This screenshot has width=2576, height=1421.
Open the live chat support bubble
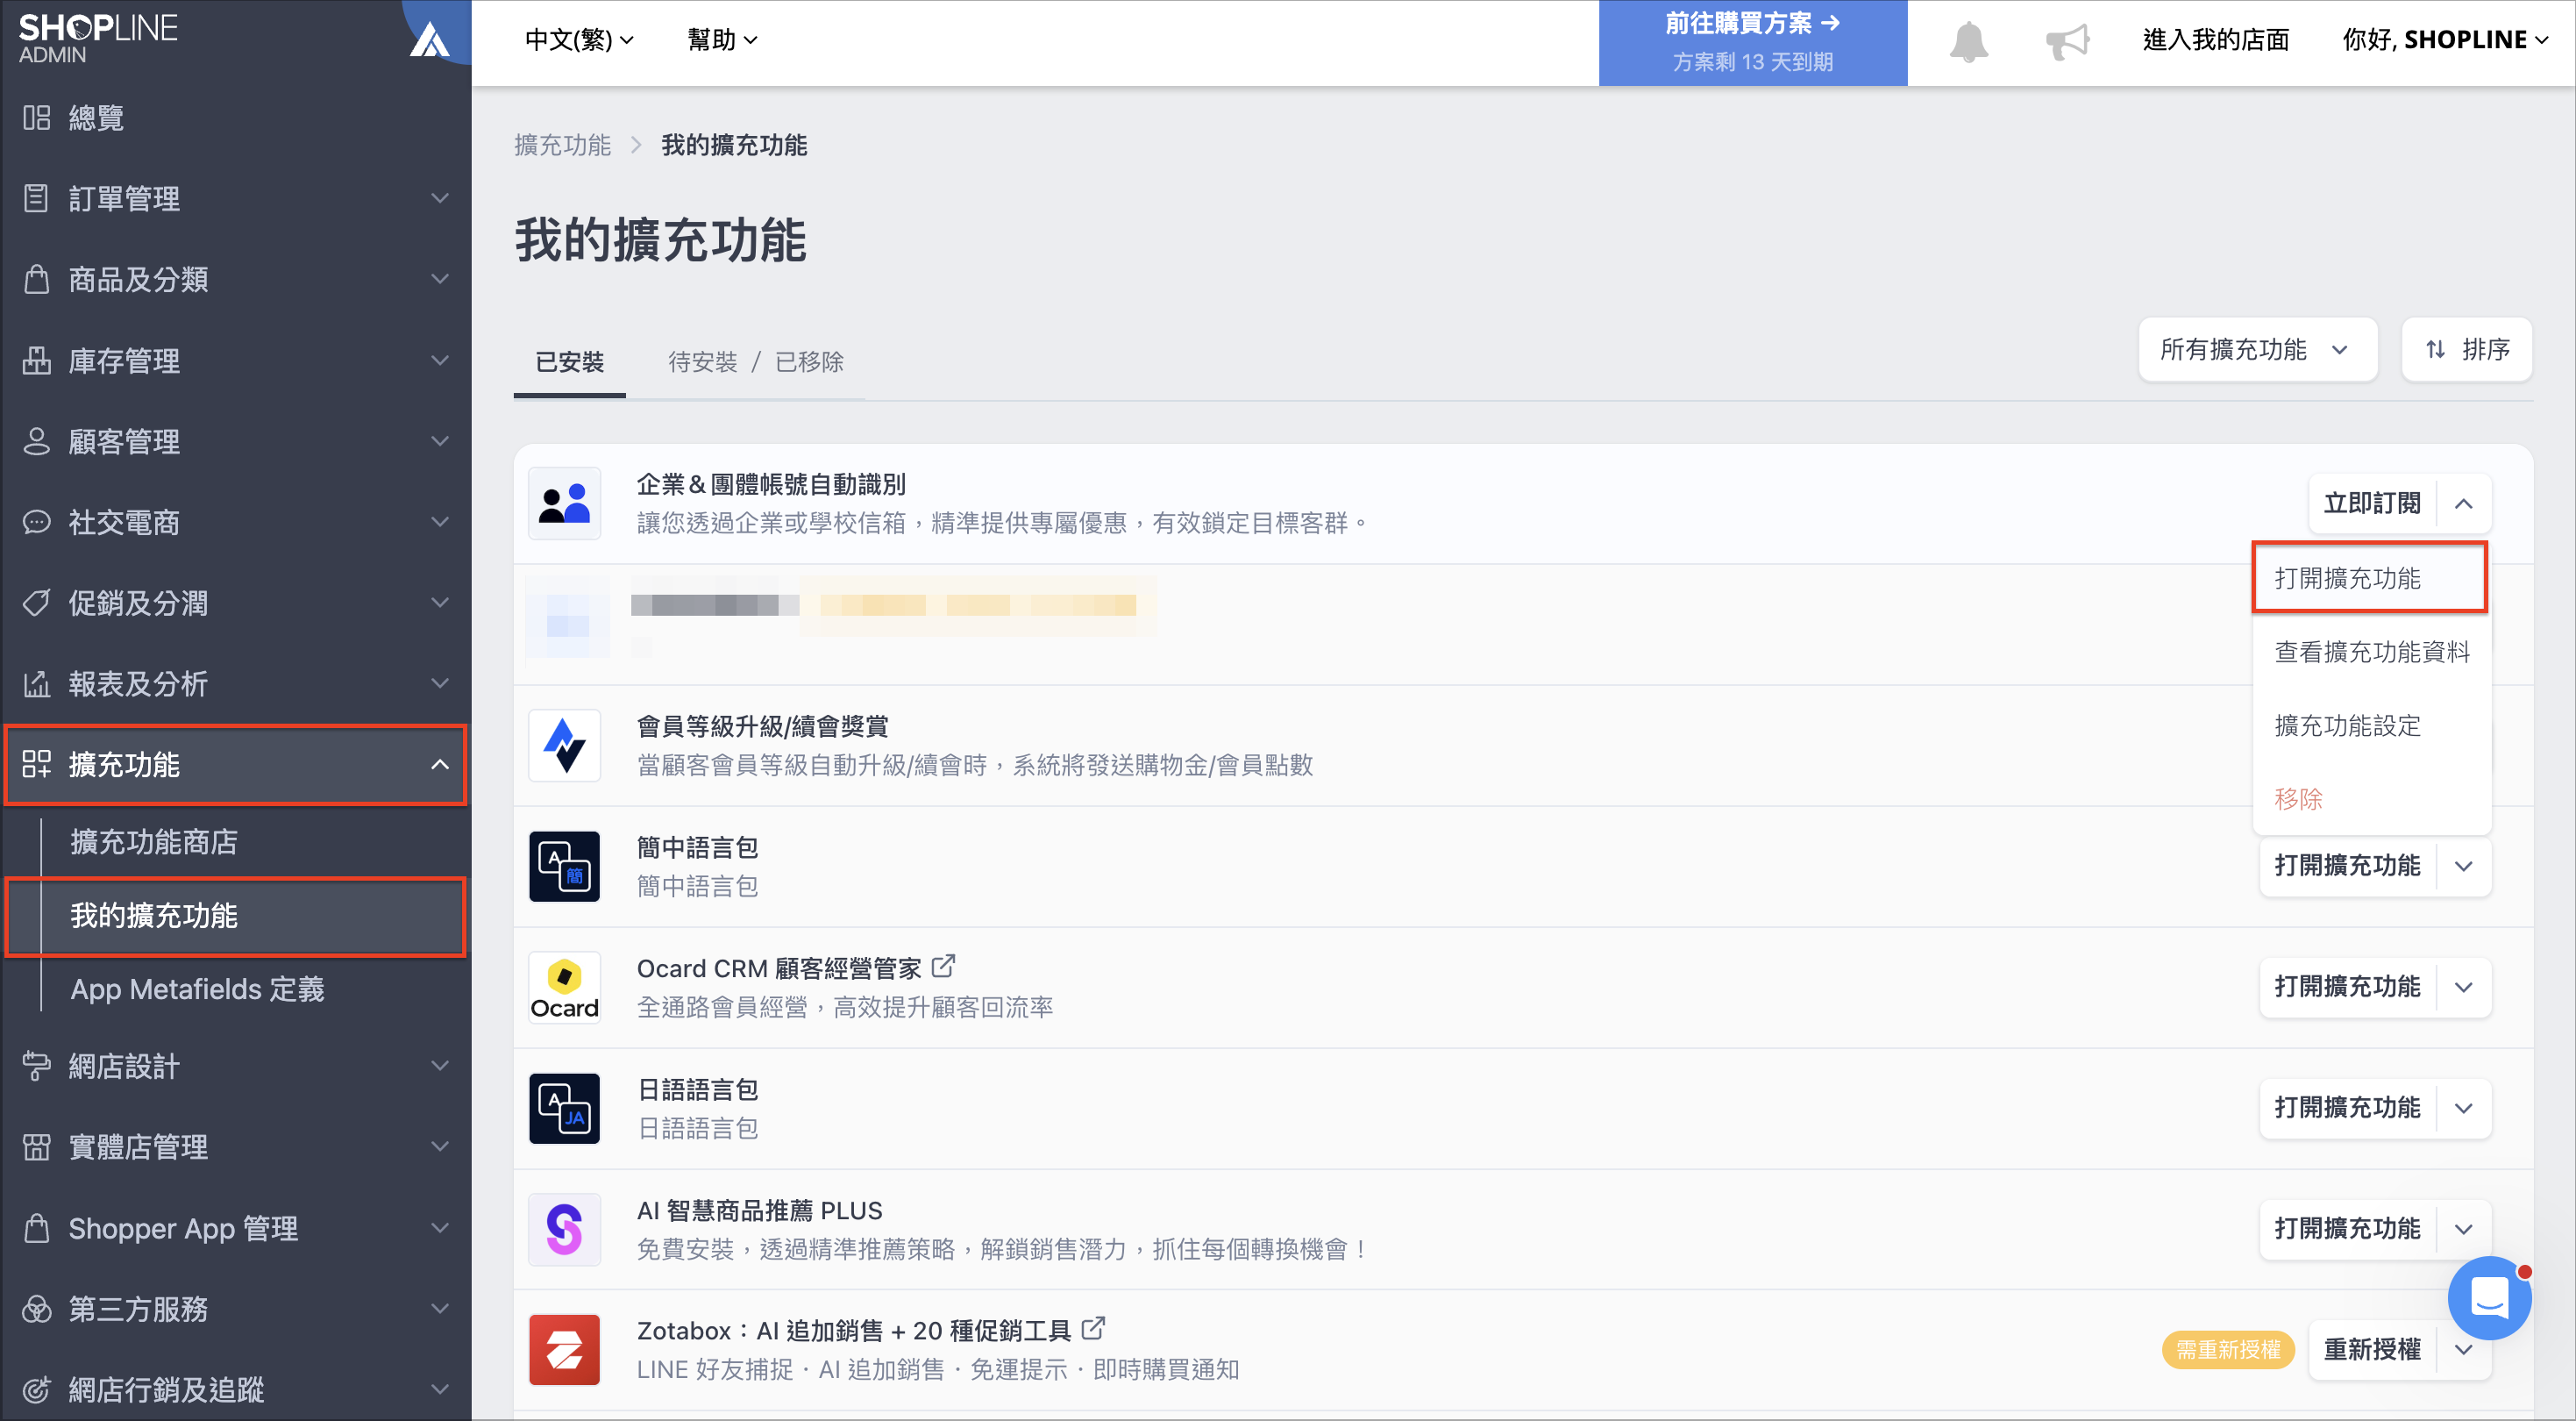tap(2489, 1298)
